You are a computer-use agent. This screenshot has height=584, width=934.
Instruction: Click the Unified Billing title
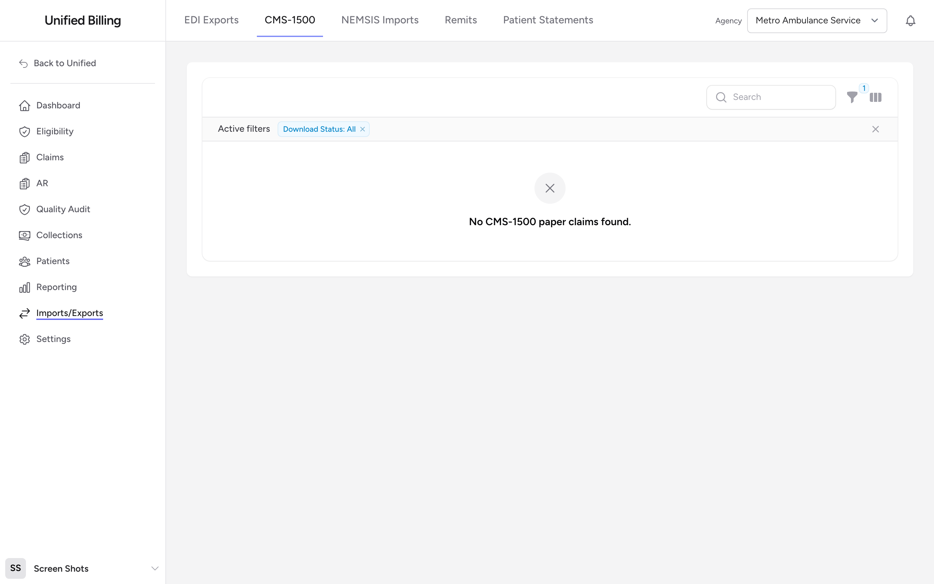click(x=83, y=20)
